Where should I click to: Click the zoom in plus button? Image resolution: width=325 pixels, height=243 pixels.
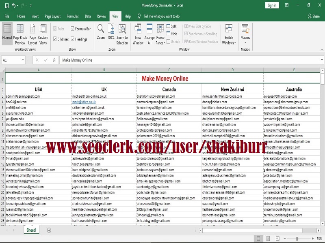[313, 239]
